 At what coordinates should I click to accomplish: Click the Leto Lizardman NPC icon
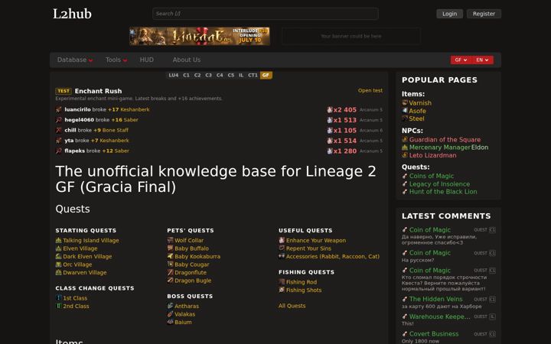click(x=405, y=154)
